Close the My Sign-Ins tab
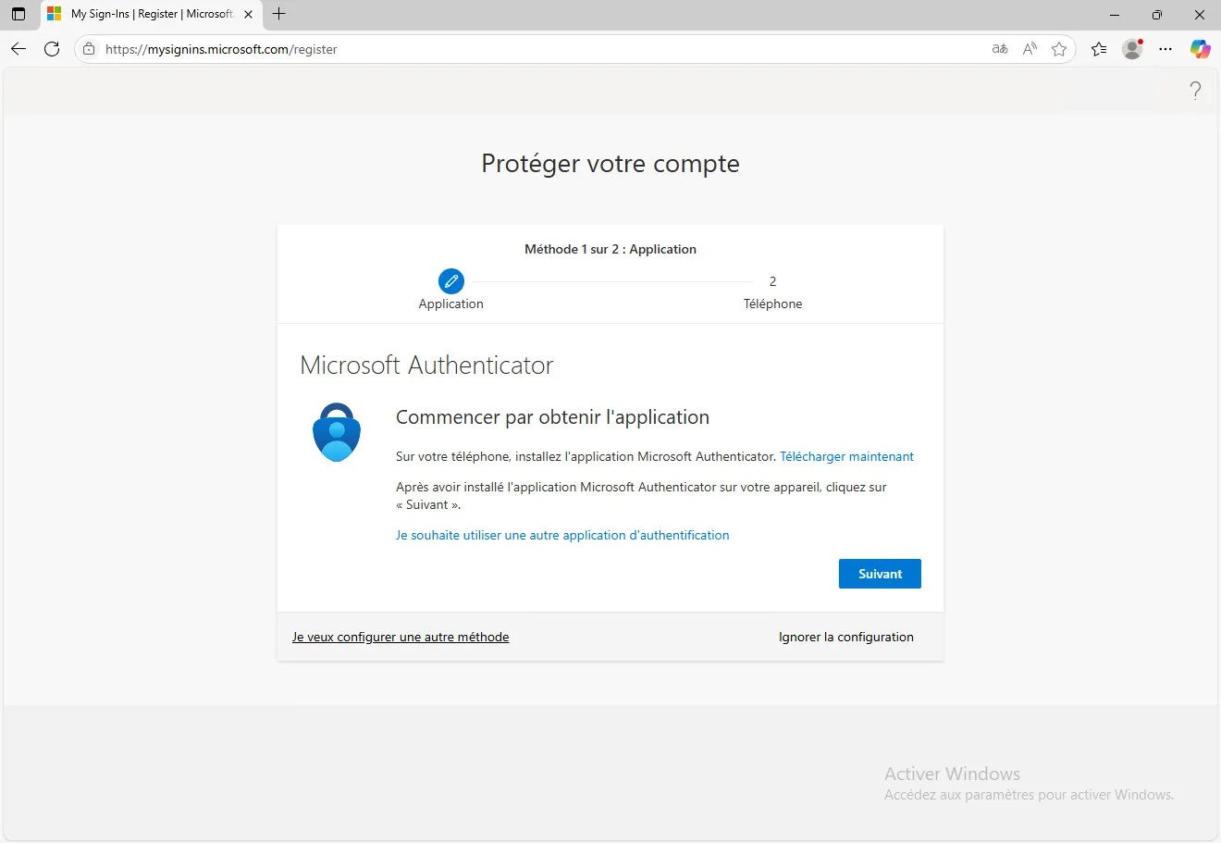The width and height of the screenshot is (1221, 843). click(x=248, y=14)
